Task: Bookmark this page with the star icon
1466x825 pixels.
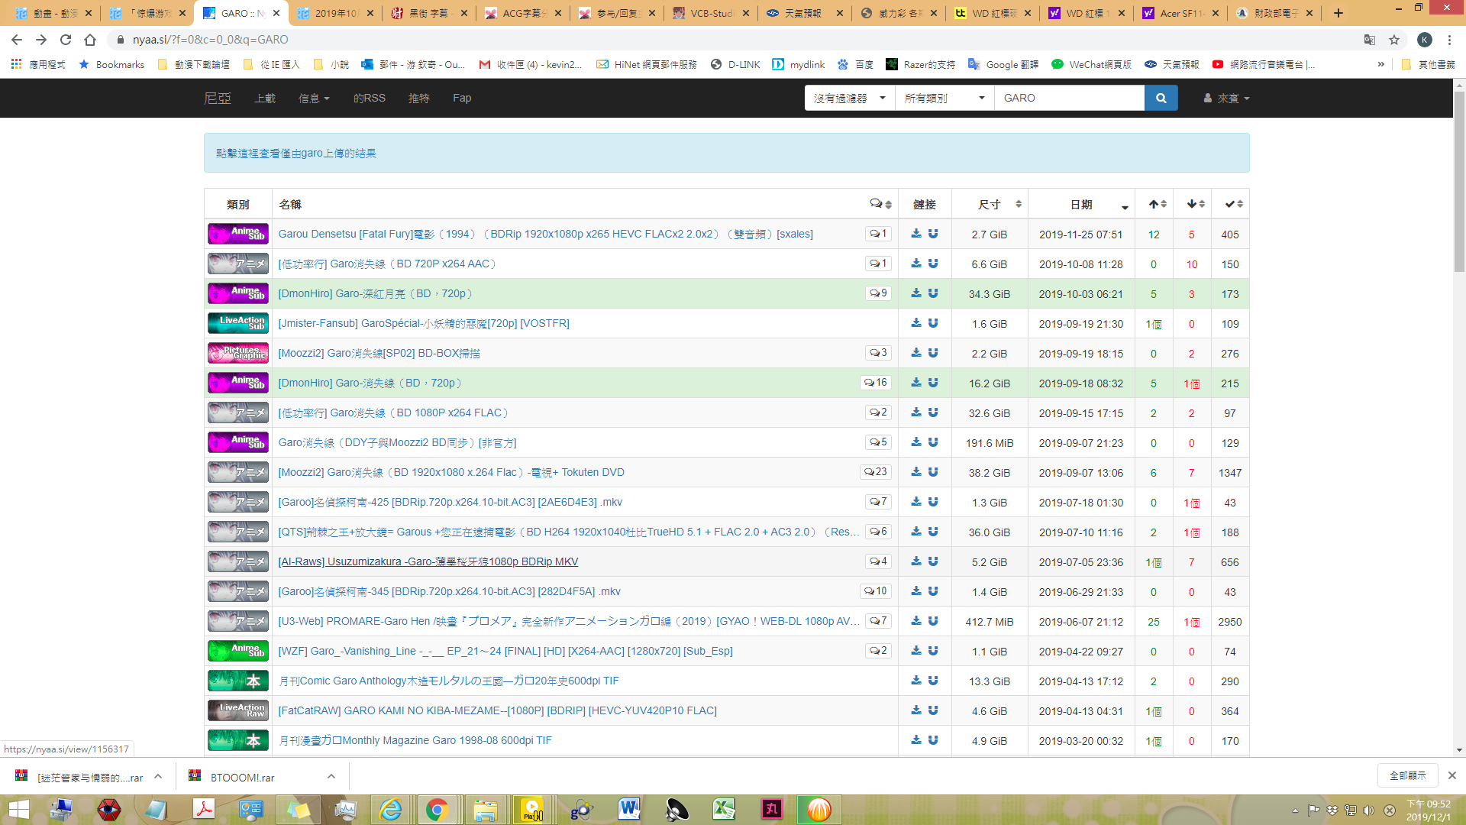Action: (x=1394, y=40)
